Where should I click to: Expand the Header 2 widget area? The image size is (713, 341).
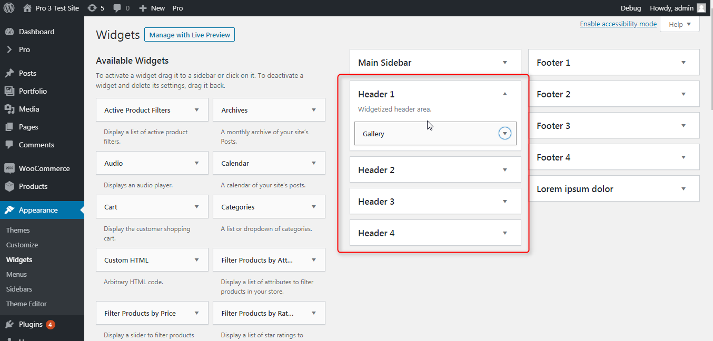(x=505, y=170)
